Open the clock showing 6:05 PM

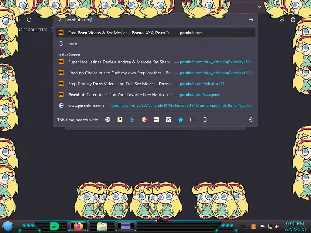(x=295, y=226)
